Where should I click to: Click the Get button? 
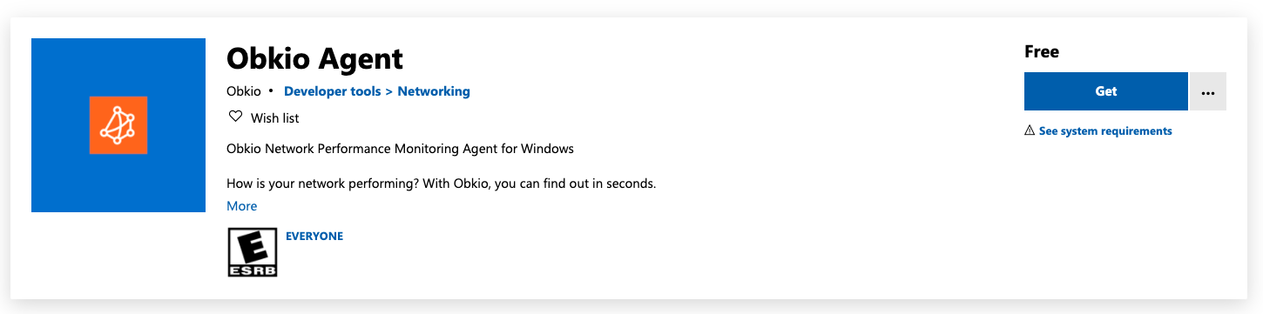[x=1106, y=91]
